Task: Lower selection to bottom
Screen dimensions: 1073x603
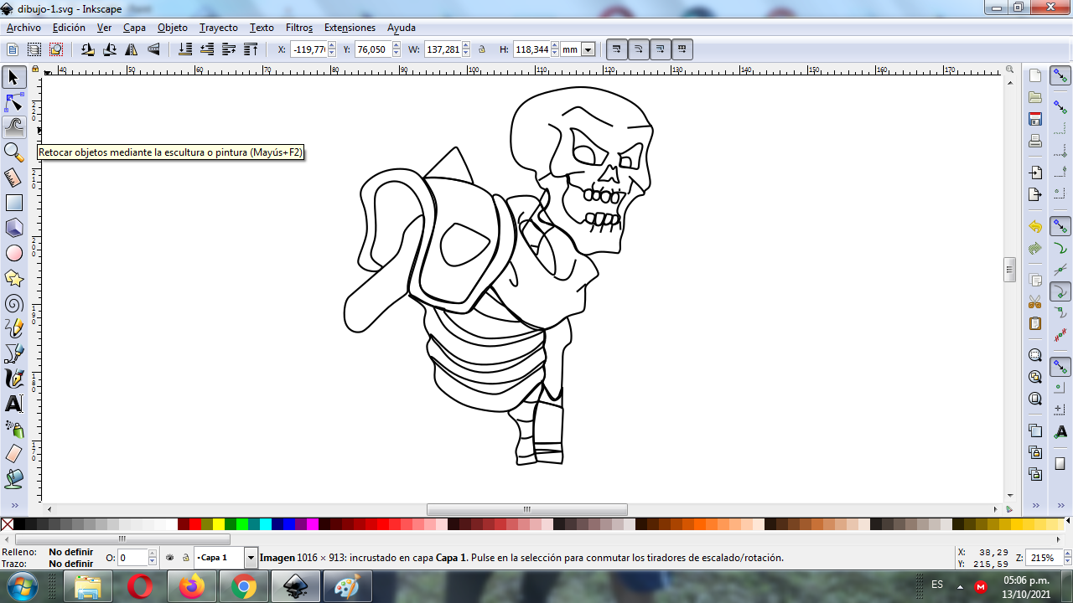Action: (185, 49)
